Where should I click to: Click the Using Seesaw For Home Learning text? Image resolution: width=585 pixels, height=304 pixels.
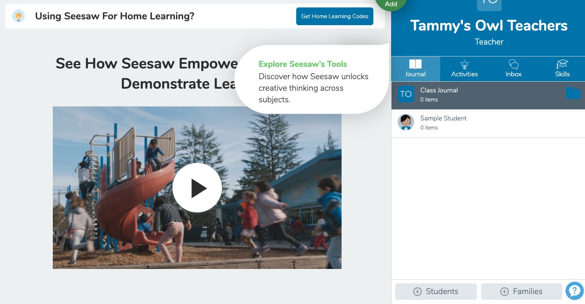click(115, 16)
